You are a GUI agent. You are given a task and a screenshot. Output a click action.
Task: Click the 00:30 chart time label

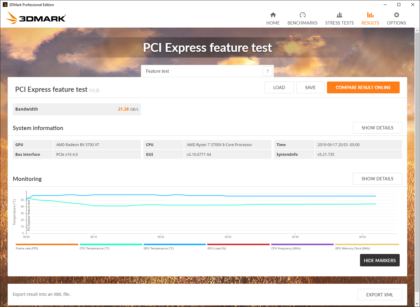click(228, 237)
